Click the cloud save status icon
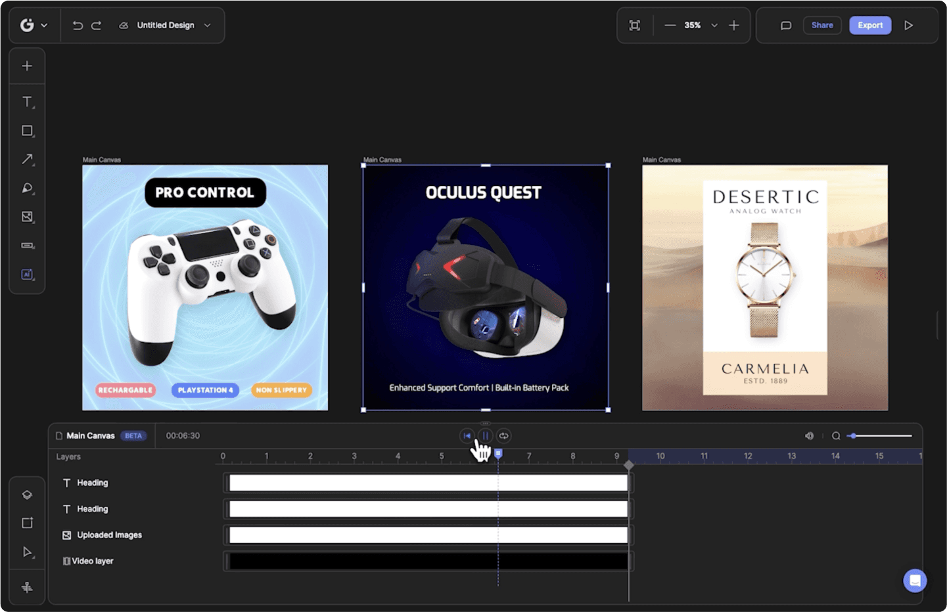 [123, 25]
